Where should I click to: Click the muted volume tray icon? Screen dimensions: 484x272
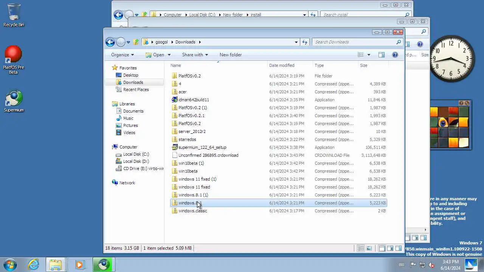click(431, 265)
